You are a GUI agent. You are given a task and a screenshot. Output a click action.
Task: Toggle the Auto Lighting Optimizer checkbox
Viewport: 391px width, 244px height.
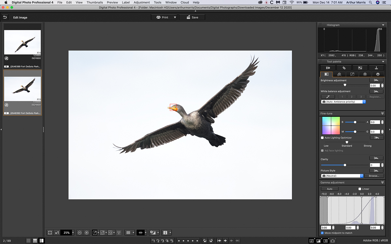tap(322, 138)
